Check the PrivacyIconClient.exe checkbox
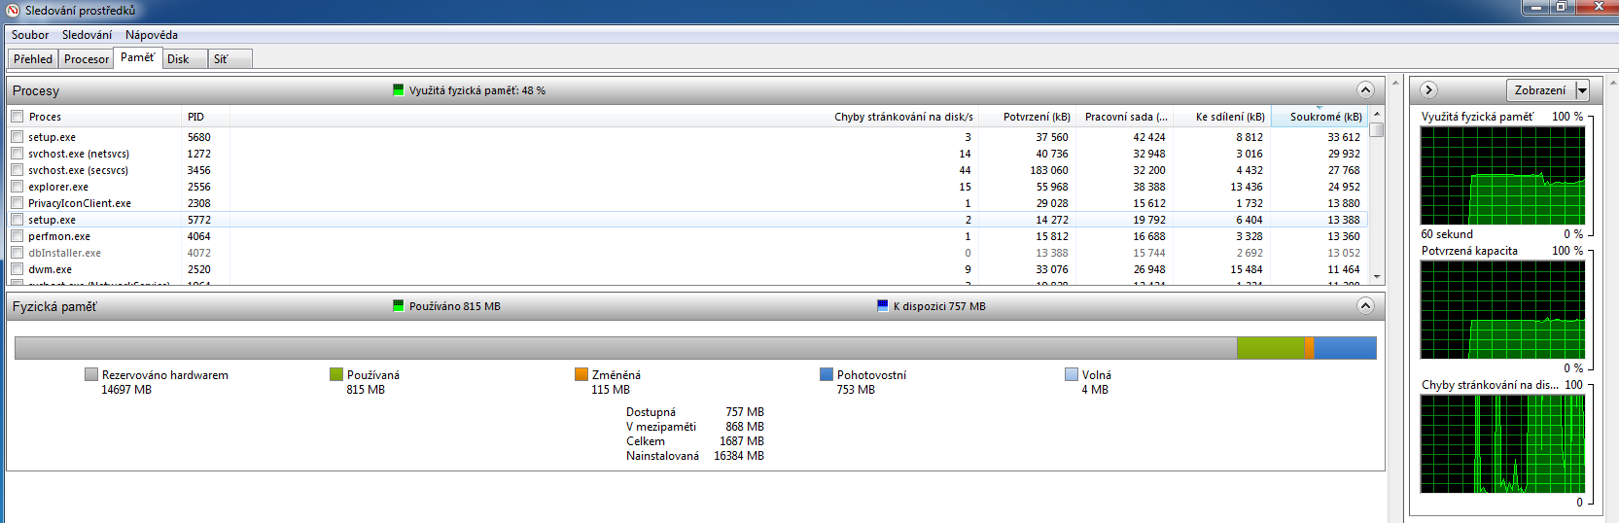This screenshot has width=1619, height=523. pos(17,203)
